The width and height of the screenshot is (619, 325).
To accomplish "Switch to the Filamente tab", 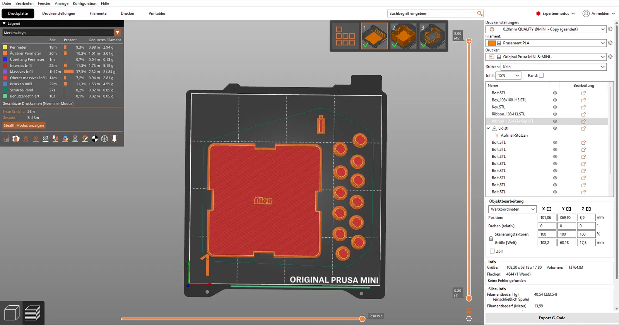I will click(98, 14).
